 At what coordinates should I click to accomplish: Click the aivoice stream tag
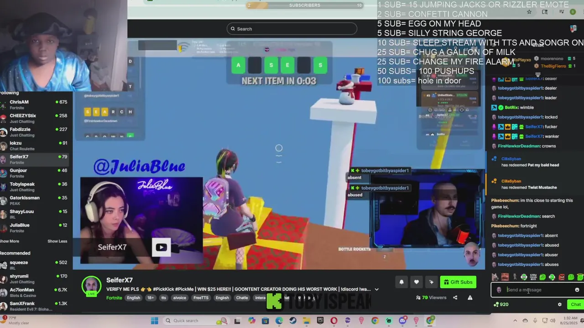pyautogui.click(x=179, y=298)
